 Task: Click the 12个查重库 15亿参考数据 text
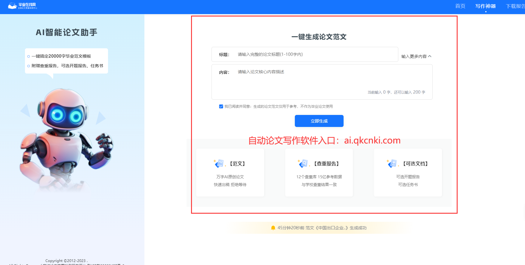click(319, 177)
